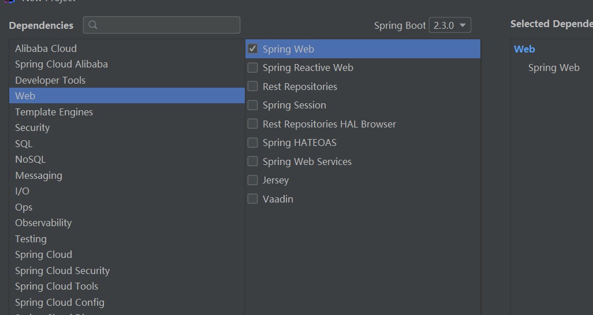593x315 pixels.
Task: Open the Spring Boot version dropdown
Action: click(x=450, y=25)
